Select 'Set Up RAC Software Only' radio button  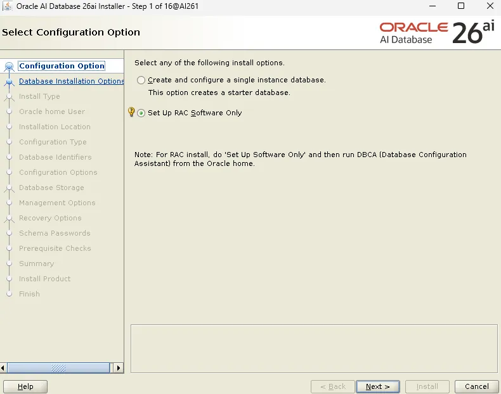[x=141, y=113]
